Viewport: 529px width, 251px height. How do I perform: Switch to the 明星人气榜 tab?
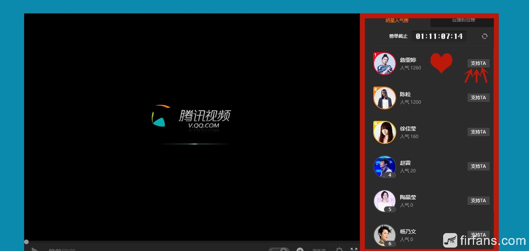pos(397,21)
